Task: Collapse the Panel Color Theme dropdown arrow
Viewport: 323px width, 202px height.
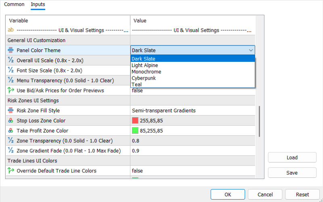Action: (x=251, y=50)
